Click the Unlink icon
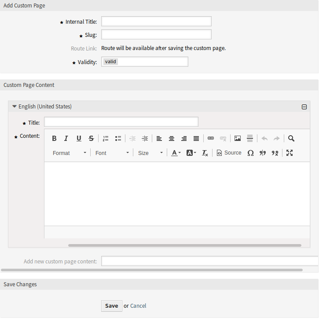This screenshot has height=324, width=319. point(223,138)
